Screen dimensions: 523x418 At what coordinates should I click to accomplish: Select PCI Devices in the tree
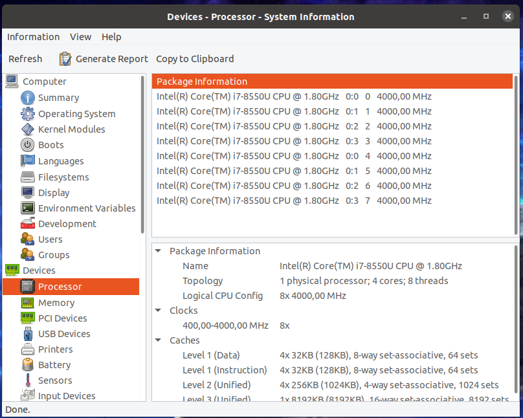(x=62, y=318)
